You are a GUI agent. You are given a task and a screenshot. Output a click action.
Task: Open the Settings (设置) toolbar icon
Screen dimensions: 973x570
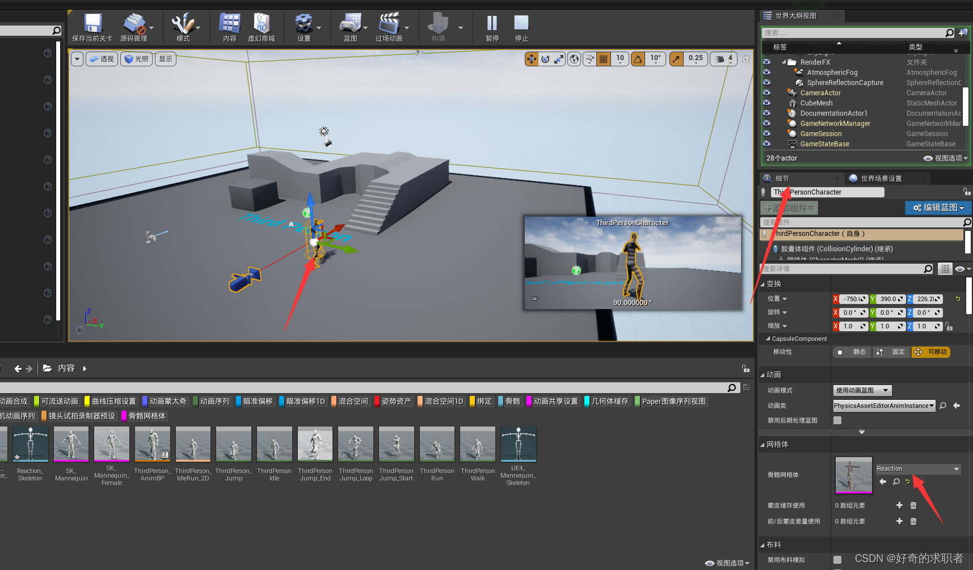(304, 27)
